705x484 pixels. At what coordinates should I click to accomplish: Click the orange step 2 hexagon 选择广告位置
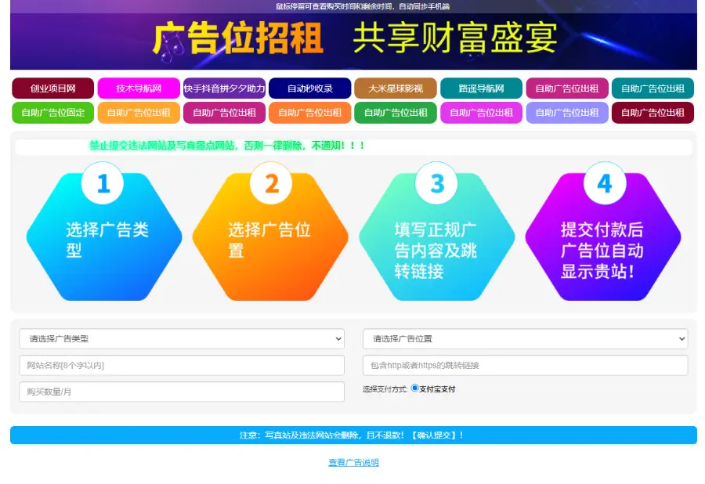(x=270, y=237)
